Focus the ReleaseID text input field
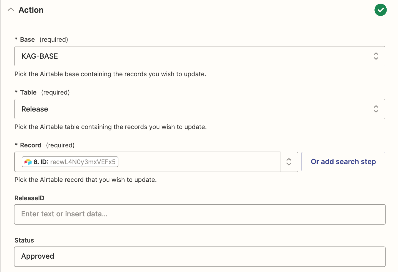 [x=200, y=214]
